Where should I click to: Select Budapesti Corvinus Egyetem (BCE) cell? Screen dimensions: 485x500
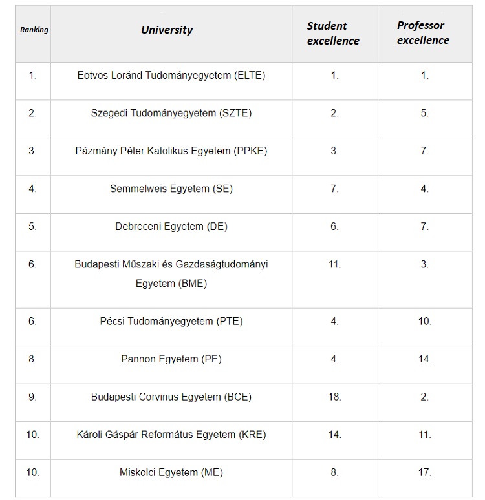click(171, 397)
